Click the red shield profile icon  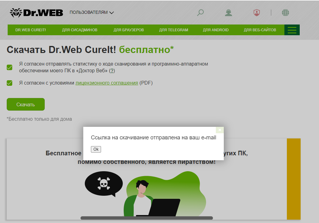pos(257,13)
